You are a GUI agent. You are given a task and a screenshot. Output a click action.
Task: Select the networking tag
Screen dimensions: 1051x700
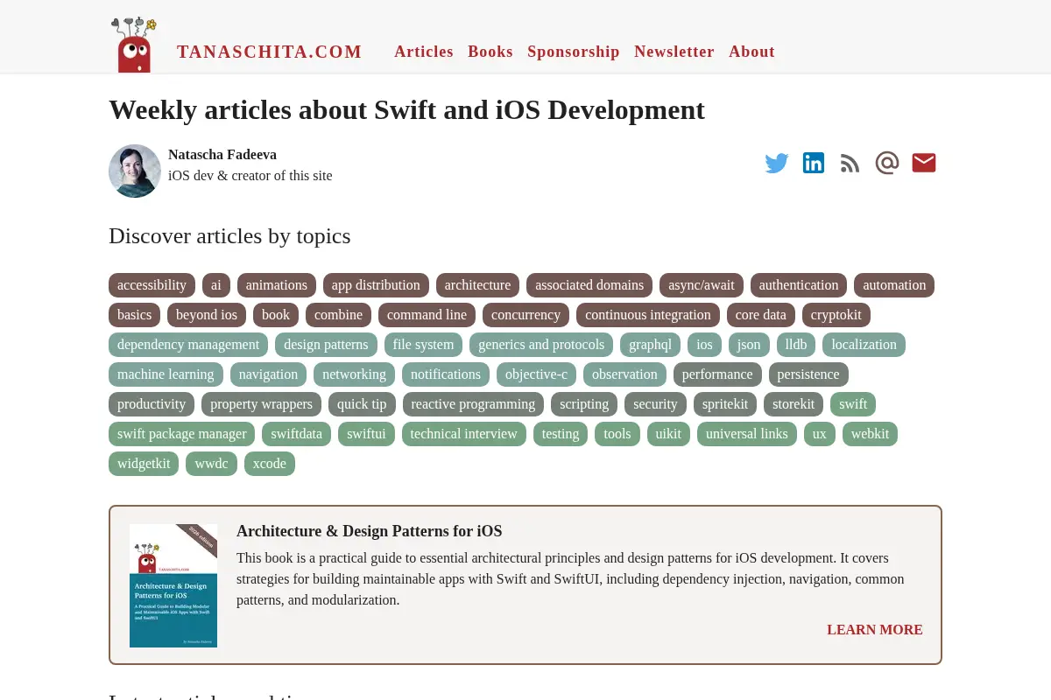pyautogui.click(x=354, y=374)
